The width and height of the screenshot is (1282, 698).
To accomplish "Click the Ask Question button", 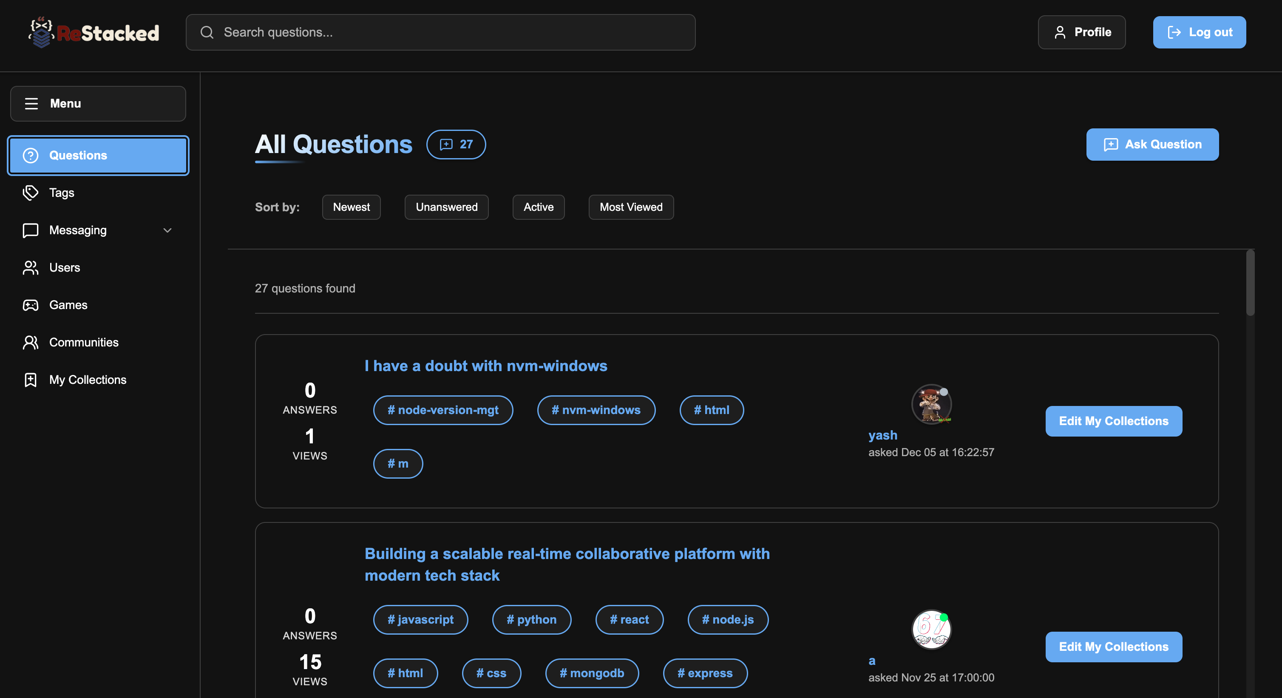I will (x=1152, y=145).
